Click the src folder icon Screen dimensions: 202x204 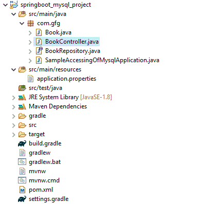click(x=22, y=125)
